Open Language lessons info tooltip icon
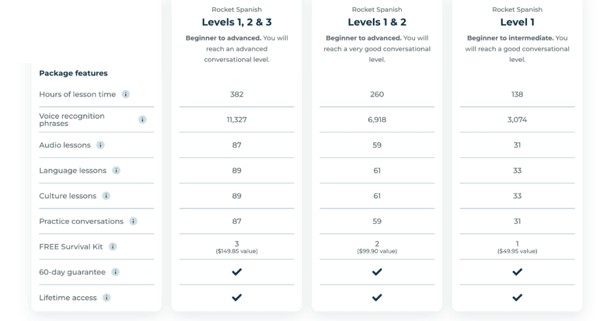Viewport: 614px width, 321px height. point(116,171)
